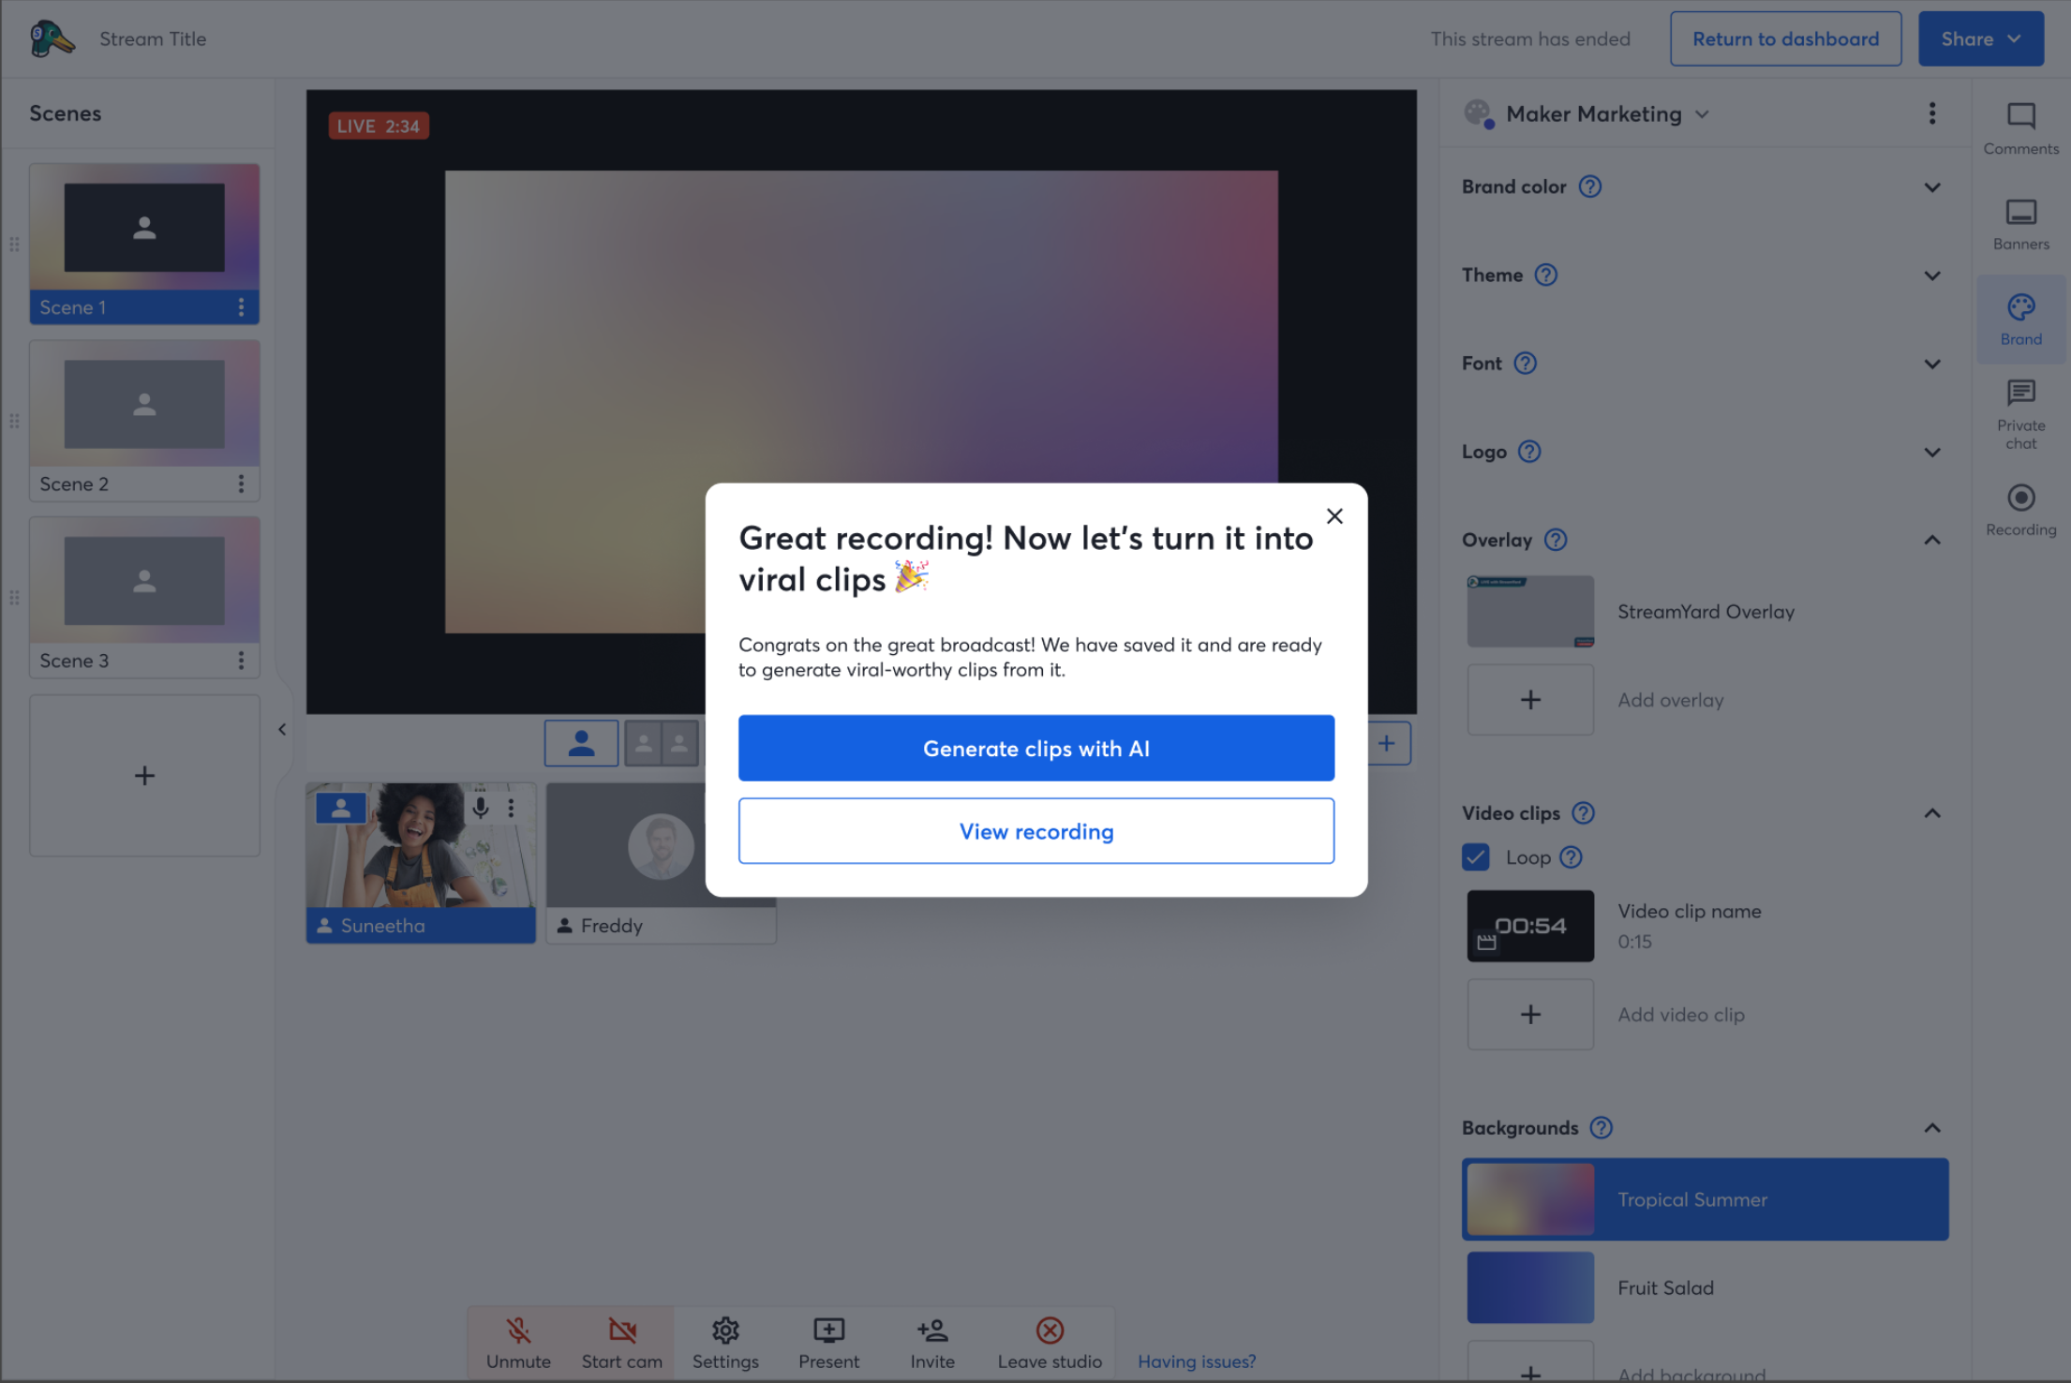This screenshot has width=2071, height=1383.
Task: Add a new scene
Action: pyautogui.click(x=144, y=775)
